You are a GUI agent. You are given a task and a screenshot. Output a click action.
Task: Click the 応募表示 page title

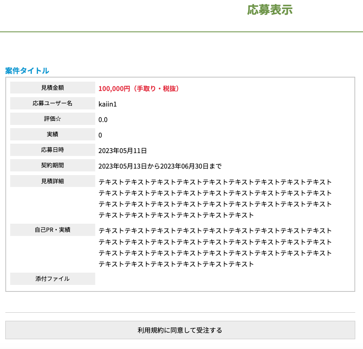(x=269, y=10)
